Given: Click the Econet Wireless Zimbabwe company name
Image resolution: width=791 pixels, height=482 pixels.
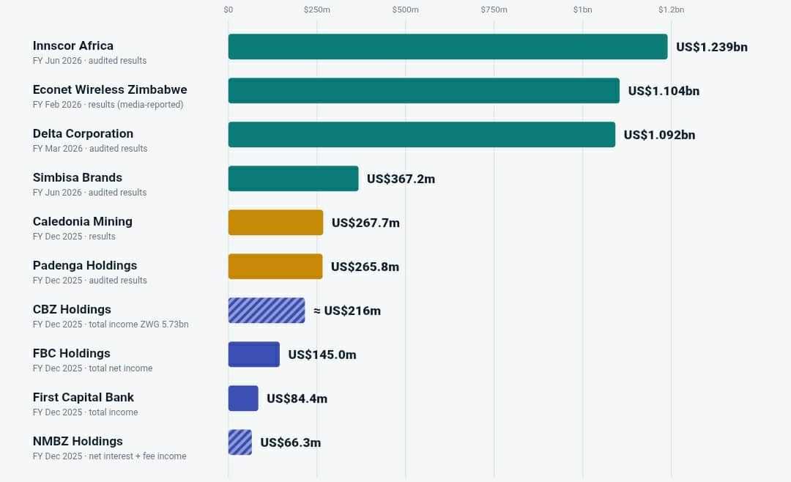Looking at the screenshot, I should pos(110,89).
